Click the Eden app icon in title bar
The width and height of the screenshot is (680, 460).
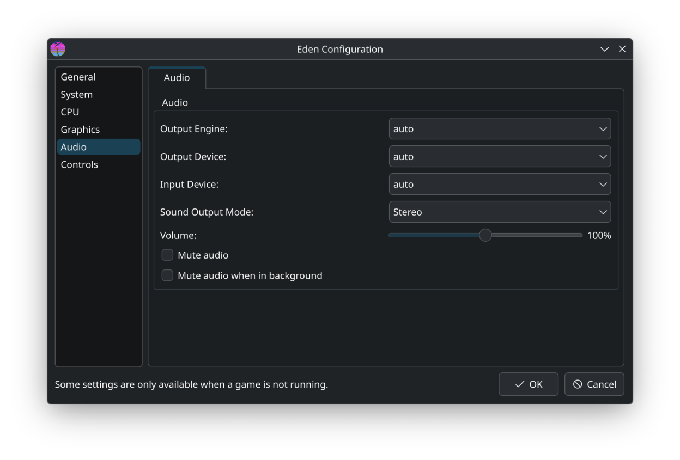coord(58,49)
